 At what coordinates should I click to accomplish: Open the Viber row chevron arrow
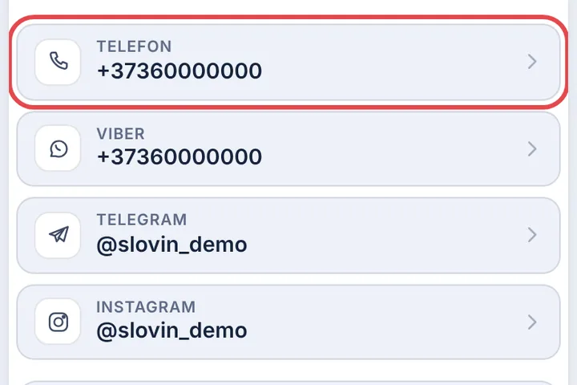coord(532,149)
